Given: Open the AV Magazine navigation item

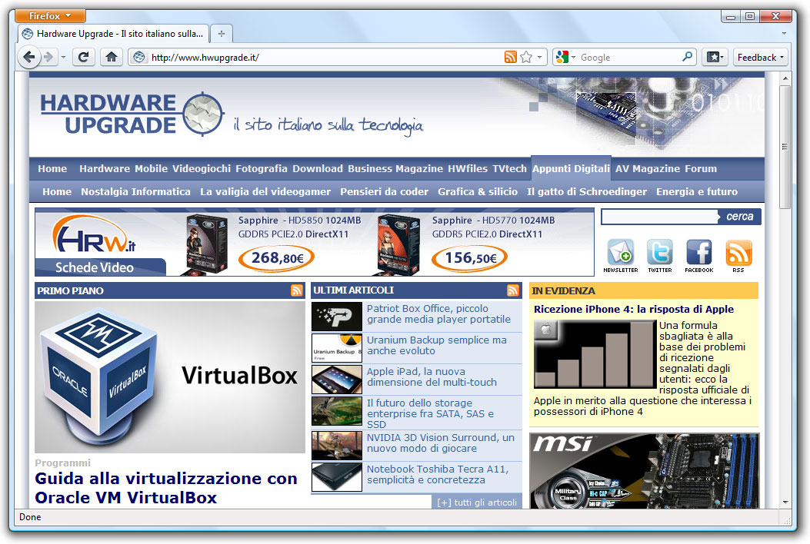Looking at the screenshot, I should tap(647, 169).
